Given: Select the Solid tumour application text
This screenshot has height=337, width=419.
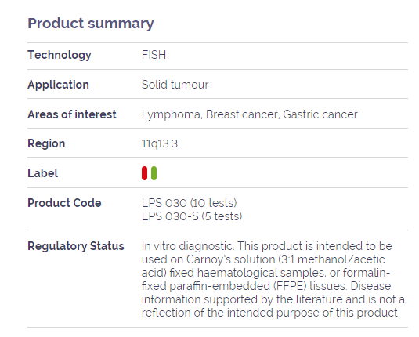Looking at the screenshot, I should [175, 85].
